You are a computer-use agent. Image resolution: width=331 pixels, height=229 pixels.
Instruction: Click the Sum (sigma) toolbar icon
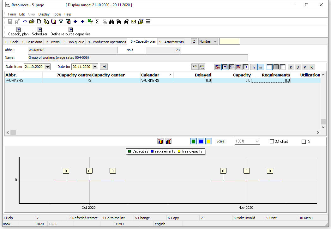pos(97,21)
